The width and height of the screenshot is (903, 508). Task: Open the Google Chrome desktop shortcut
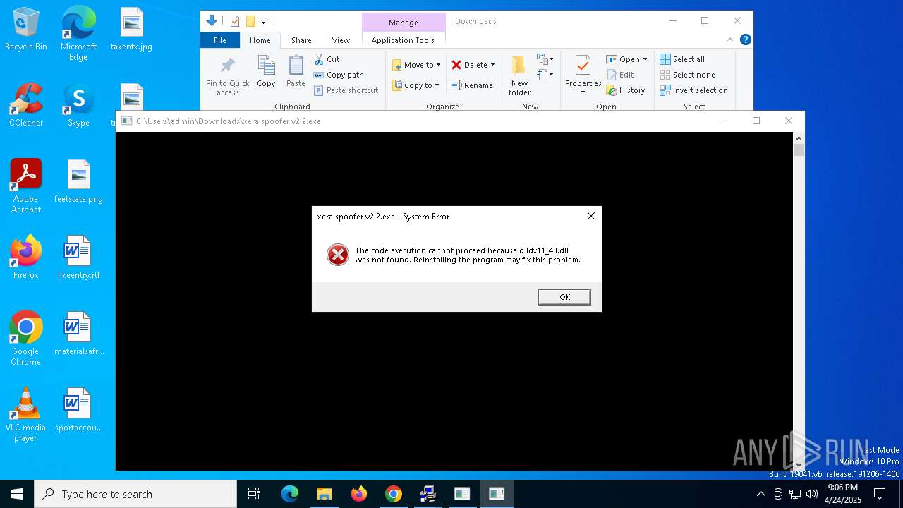click(x=26, y=339)
